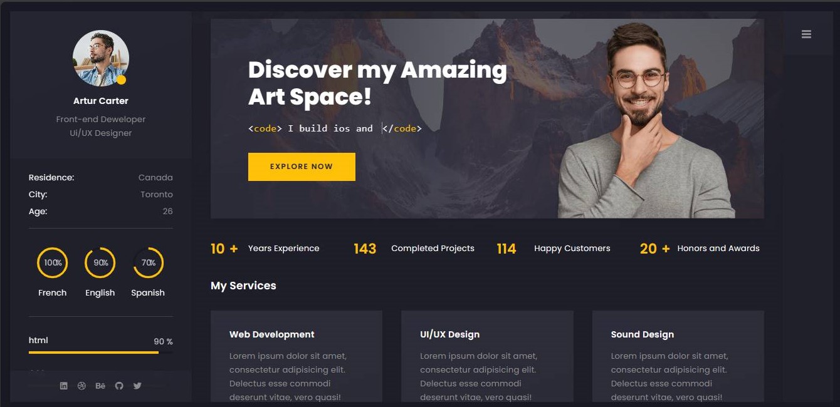Click the yellow online status dot

point(122,80)
